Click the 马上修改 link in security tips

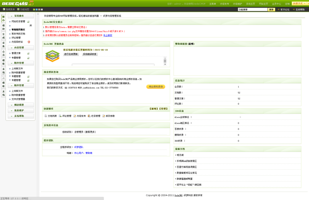(108, 36)
